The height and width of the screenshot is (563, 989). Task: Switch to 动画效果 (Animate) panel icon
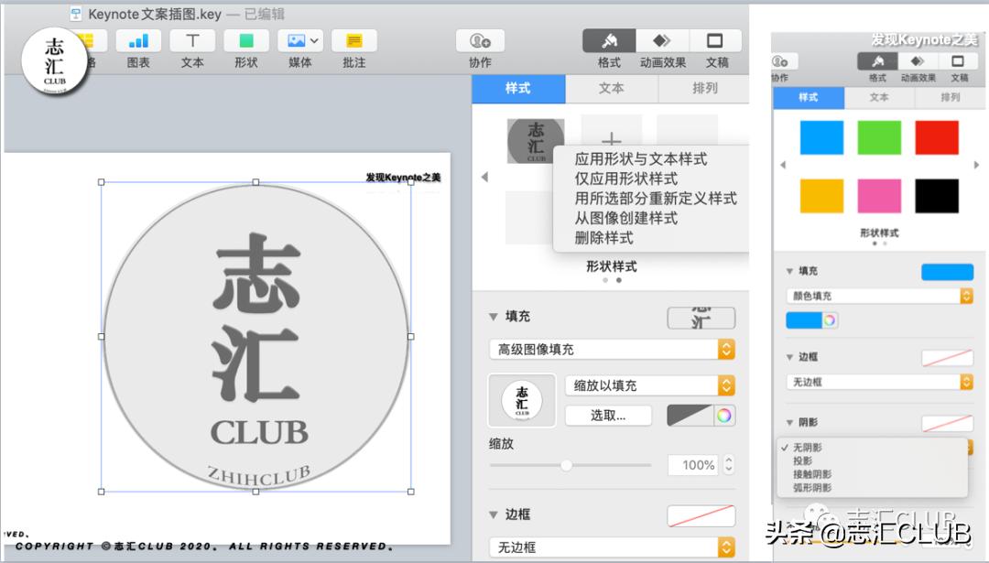(662, 41)
